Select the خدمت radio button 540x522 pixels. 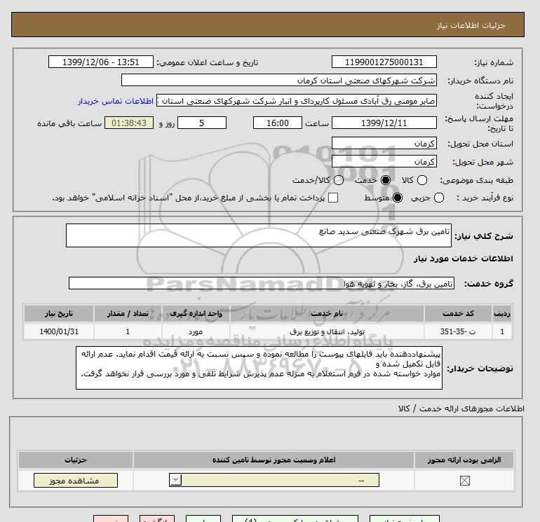pos(386,180)
